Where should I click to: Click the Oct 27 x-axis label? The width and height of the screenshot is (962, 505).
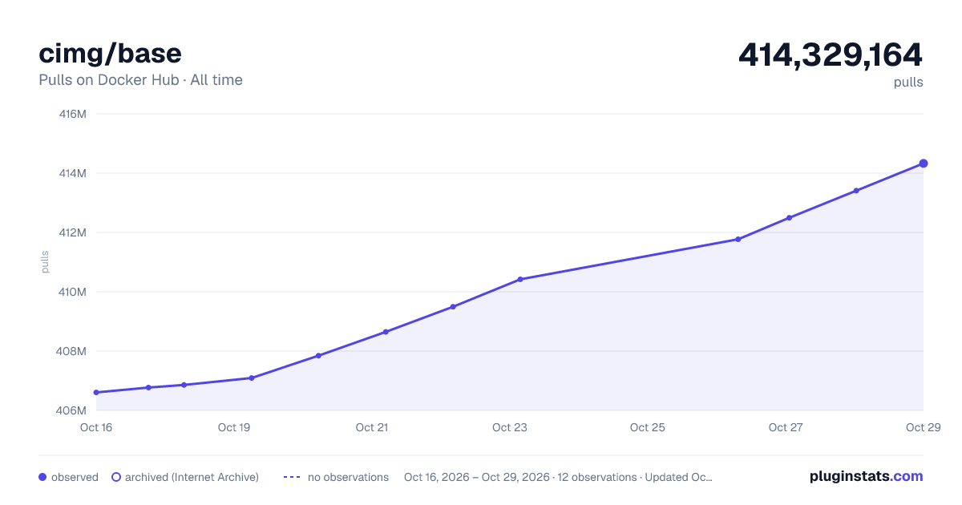tap(786, 427)
